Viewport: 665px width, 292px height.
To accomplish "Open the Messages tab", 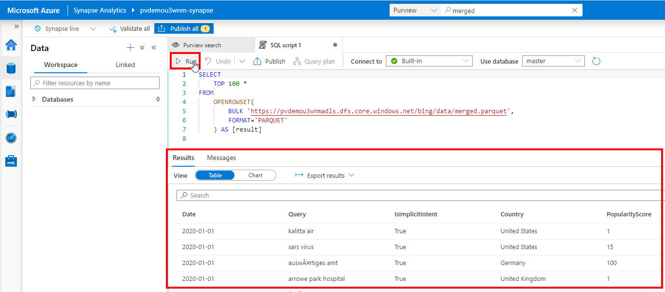I will (221, 158).
